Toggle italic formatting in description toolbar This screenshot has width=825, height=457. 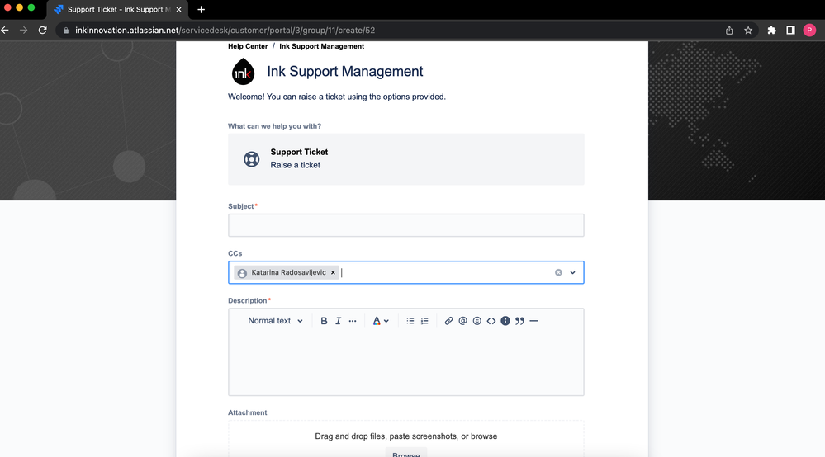click(x=339, y=321)
